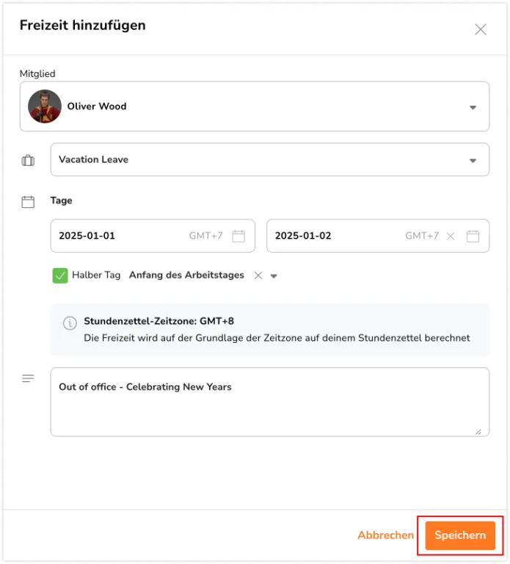This screenshot has width=510, height=564.
Task: Open the end date calendar picker
Action: [x=473, y=236]
